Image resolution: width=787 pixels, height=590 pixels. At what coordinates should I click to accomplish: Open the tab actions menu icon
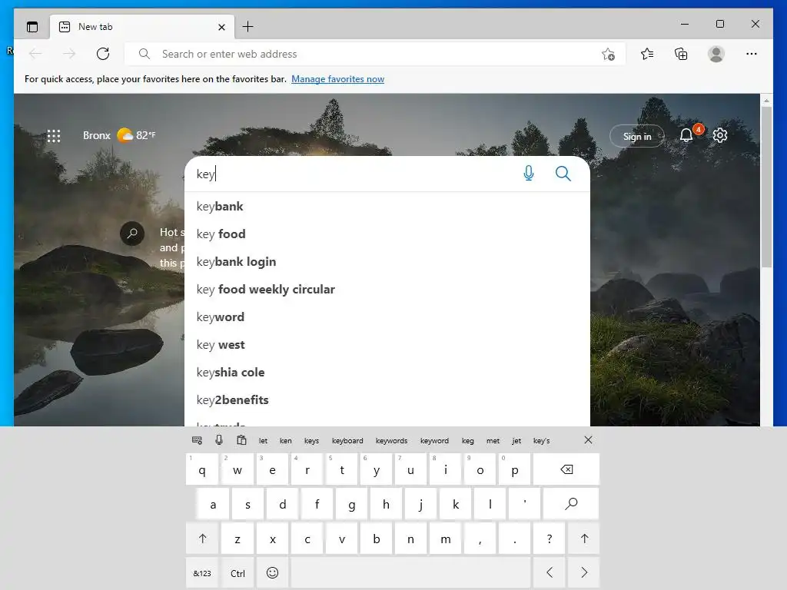point(32,27)
